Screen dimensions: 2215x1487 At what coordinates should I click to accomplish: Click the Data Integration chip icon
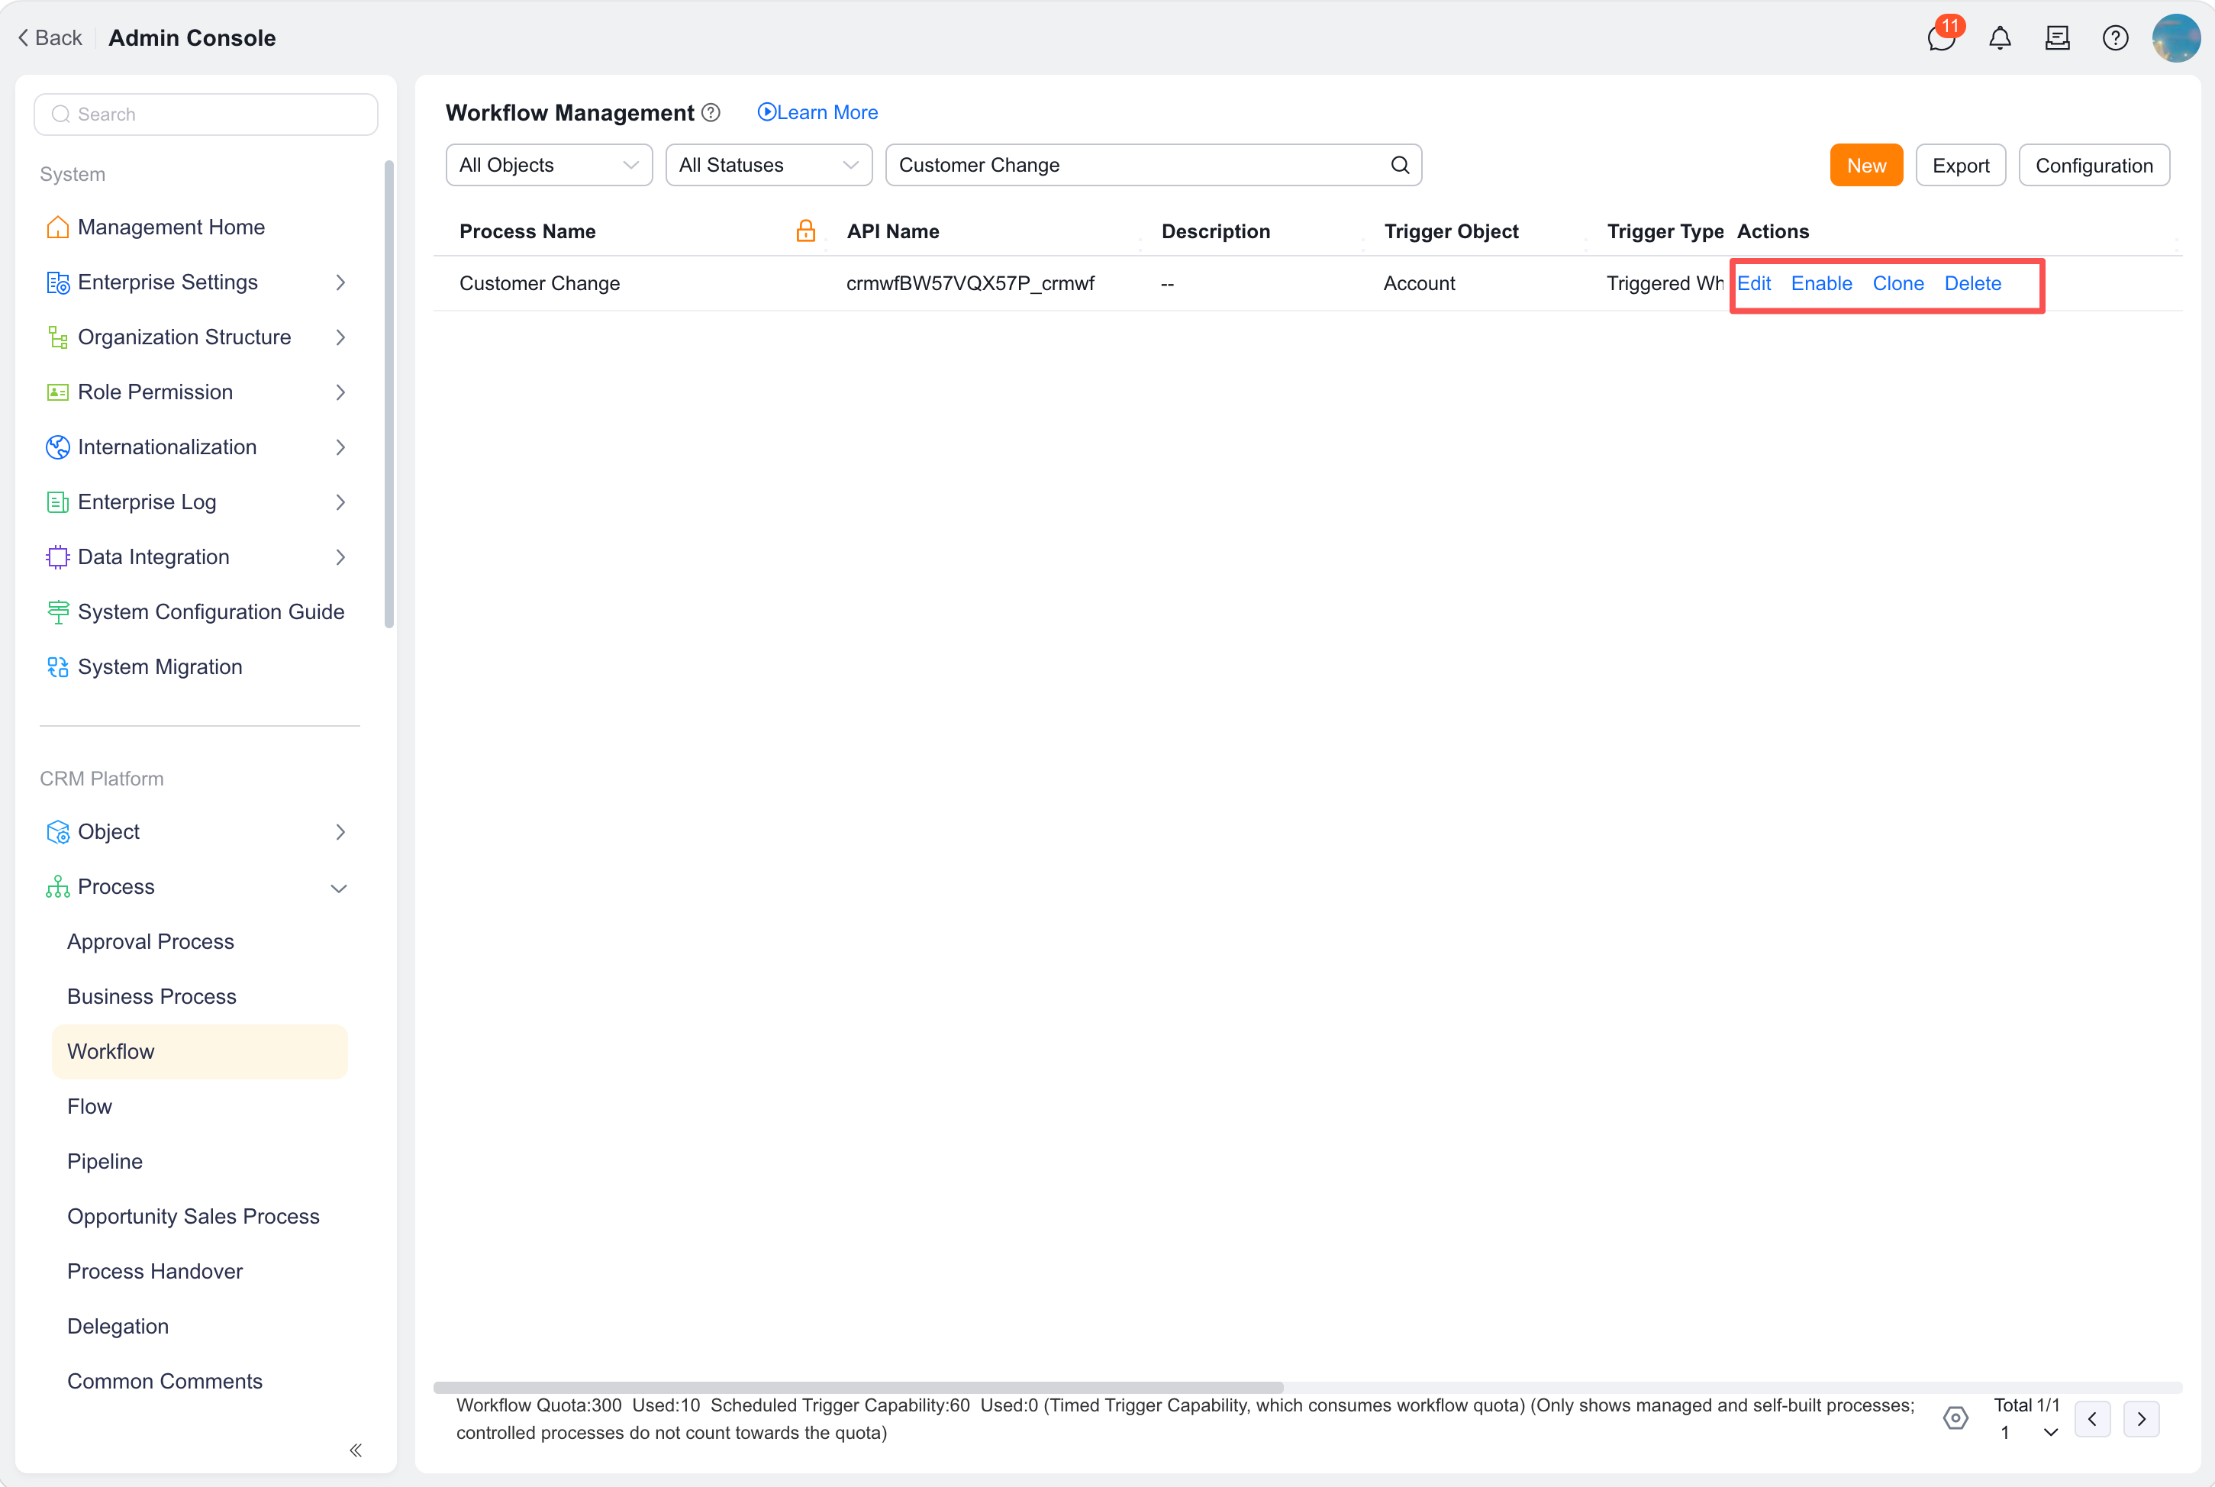click(58, 557)
